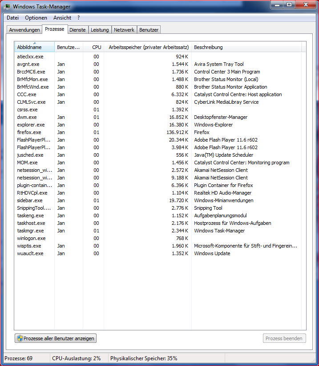This screenshot has height=366, width=319.
Task: Select the csrss.exe process
Action: [x=157, y=110]
